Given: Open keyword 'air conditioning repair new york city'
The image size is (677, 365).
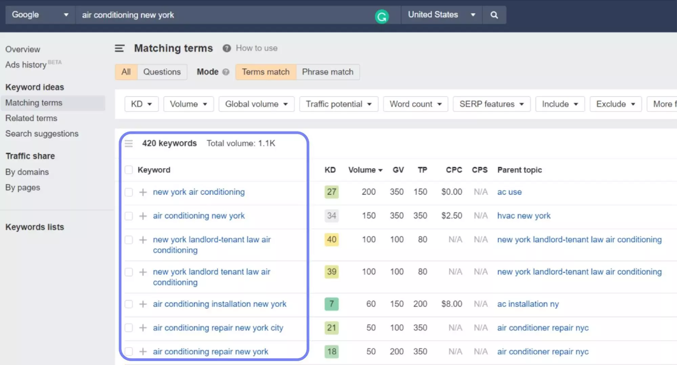Looking at the screenshot, I should 218,328.
